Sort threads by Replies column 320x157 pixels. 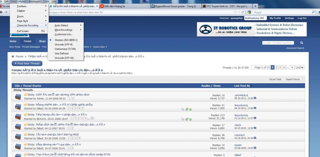(206, 86)
